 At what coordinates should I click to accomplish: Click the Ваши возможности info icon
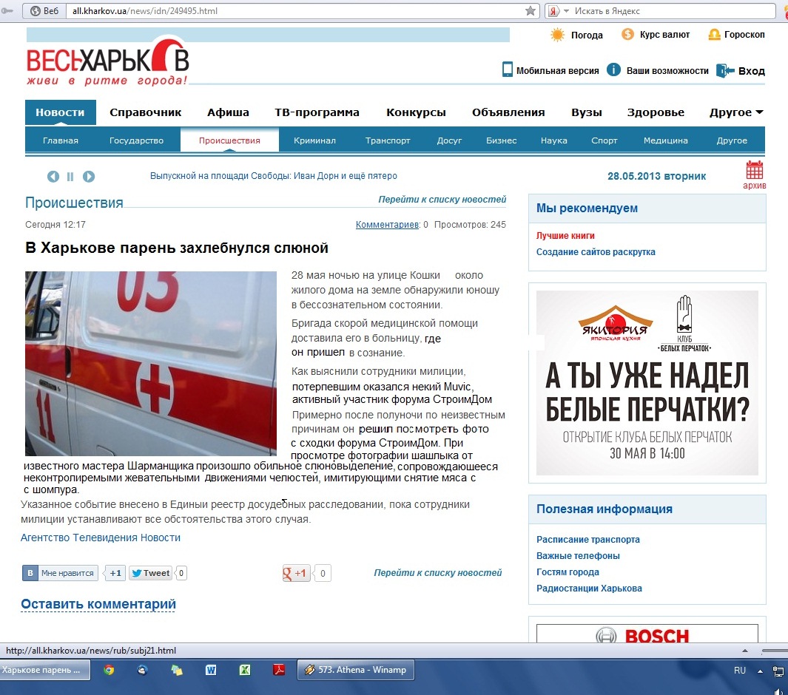tap(613, 69)
